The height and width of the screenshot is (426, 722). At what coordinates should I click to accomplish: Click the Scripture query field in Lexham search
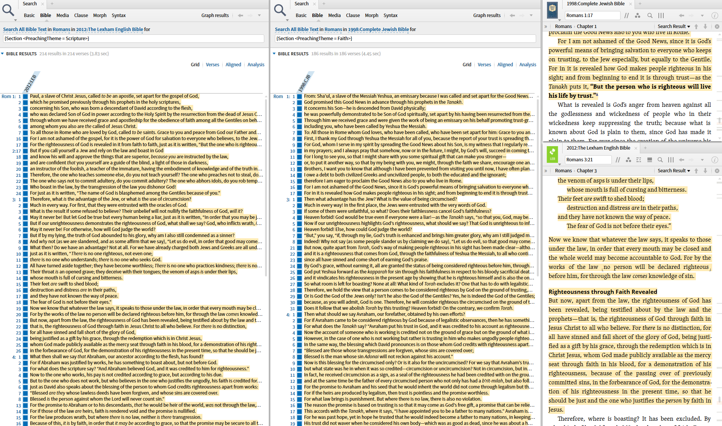134,39
